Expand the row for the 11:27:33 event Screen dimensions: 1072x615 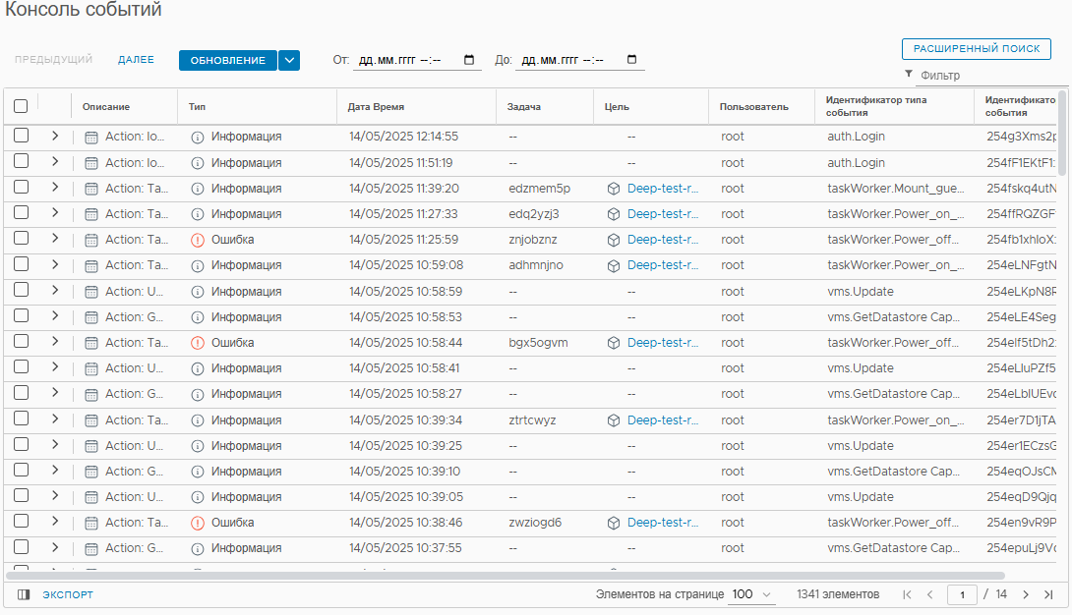click(55, 213)
